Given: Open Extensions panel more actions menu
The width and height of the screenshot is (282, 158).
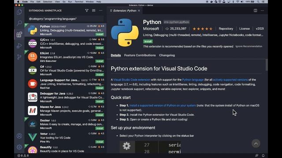Looking at the screenshot, I should pyautogui.click(x=100, y=11).
